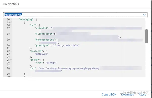Click line number 20 in the gutter

click(x=8, y=45)
